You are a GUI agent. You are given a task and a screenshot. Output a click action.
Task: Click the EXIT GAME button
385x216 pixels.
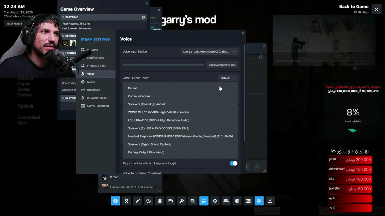[x=15, y=24]
